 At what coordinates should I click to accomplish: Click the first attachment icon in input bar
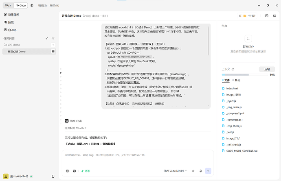[68, 171]
